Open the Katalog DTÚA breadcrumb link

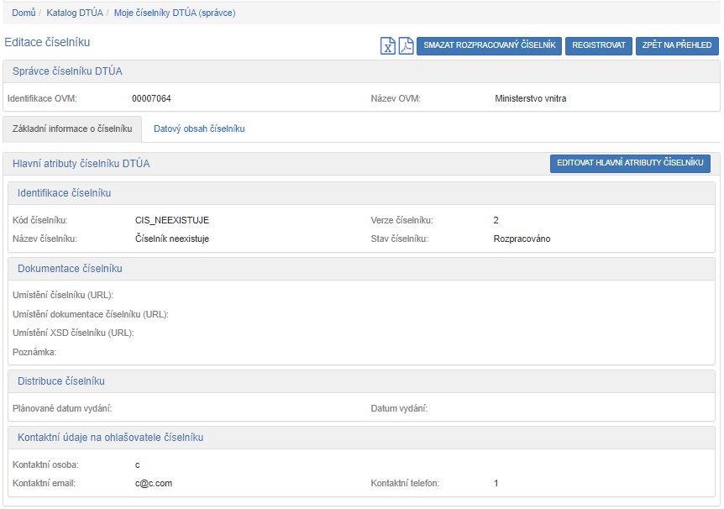pyautogui.click(x=75, y=13)
